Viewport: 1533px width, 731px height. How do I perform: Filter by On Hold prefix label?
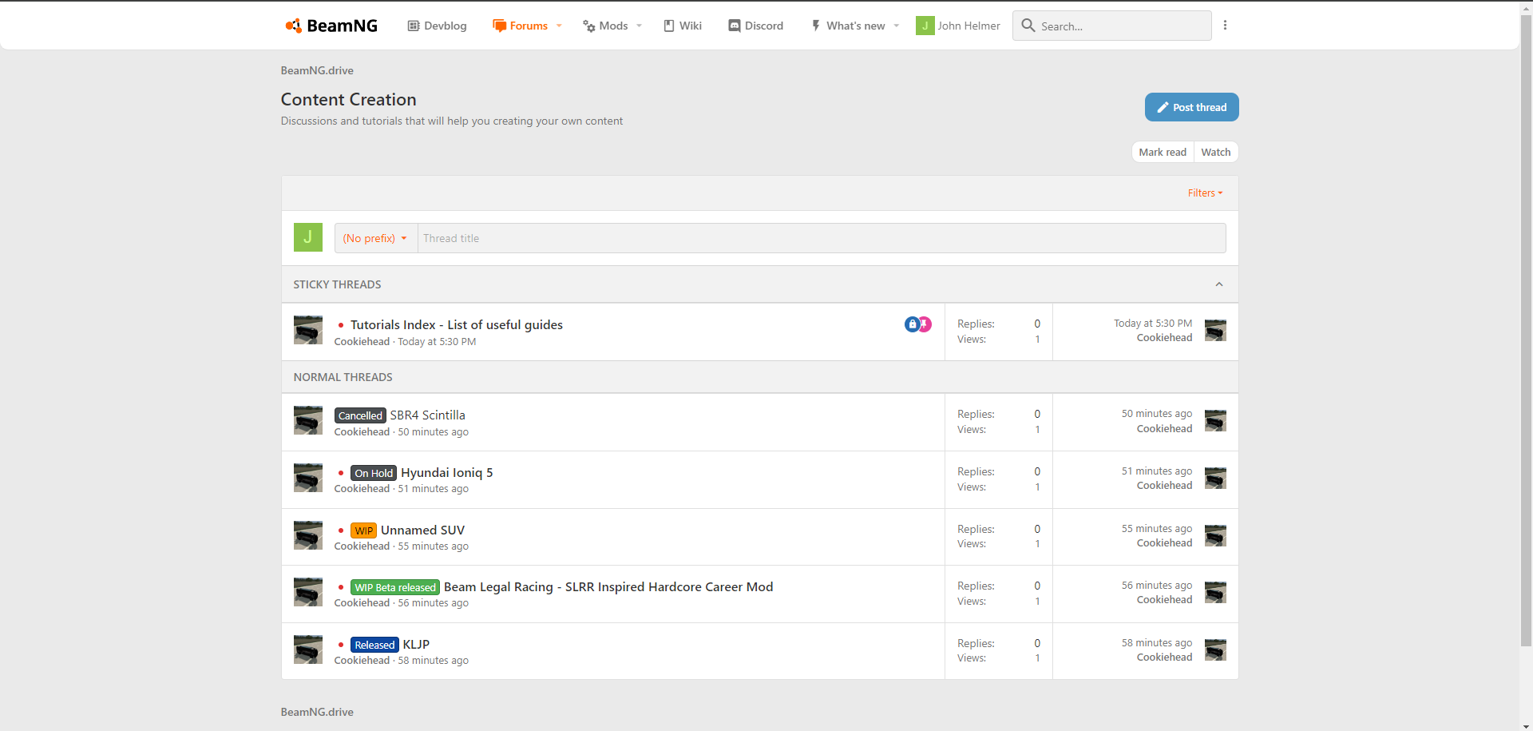pyautogui.click(x=374, y=473)
